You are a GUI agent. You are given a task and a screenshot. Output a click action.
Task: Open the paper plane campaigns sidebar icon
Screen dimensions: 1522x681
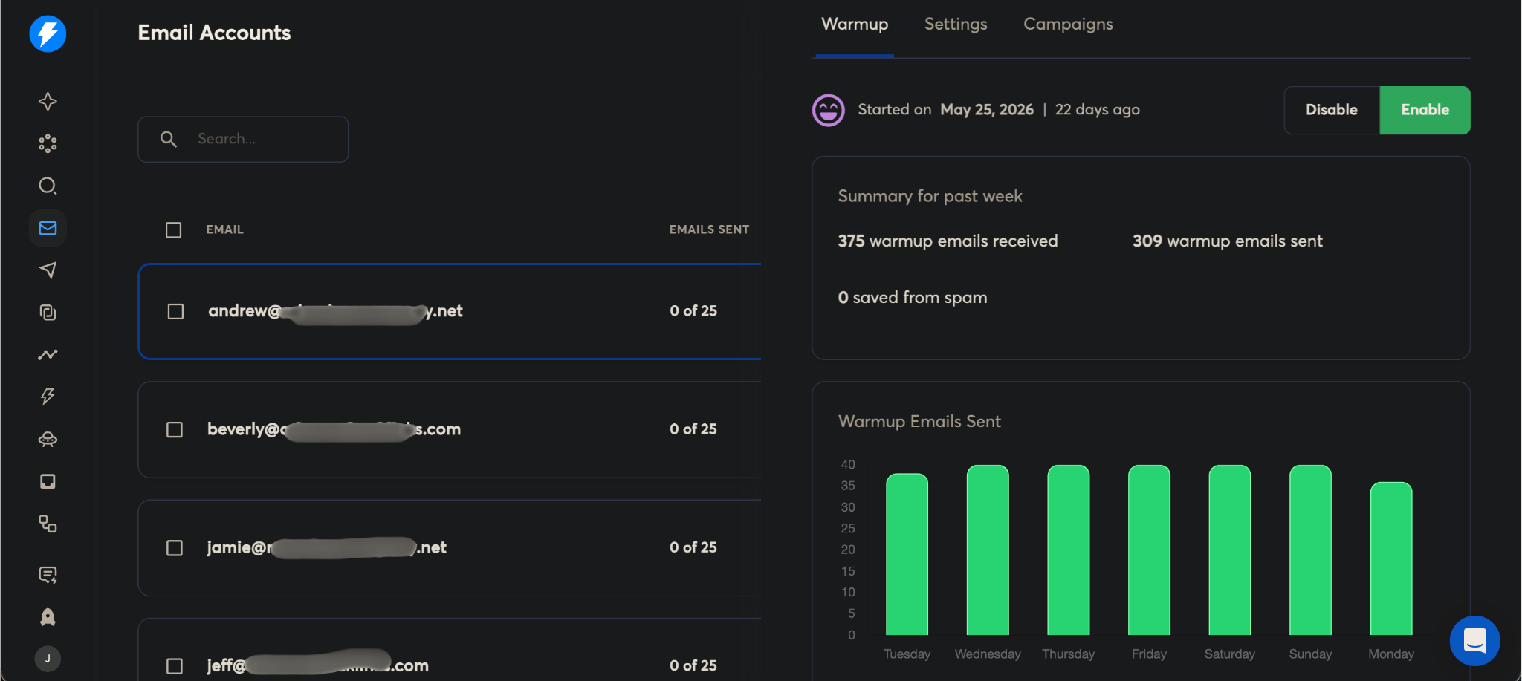[x=48, y=270]
